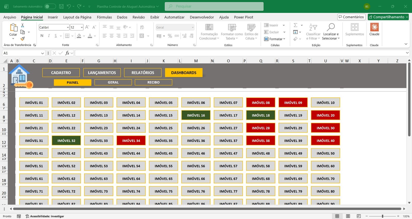Toggle the Salvamento Automático switch
The height and width of the screenshot is (219, 412).
pyautogui.click(x=50, y=6)
